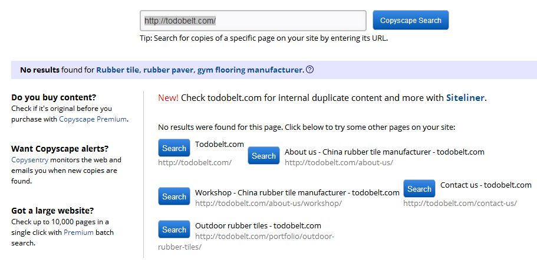Click the red New! label

click(168, 98)
